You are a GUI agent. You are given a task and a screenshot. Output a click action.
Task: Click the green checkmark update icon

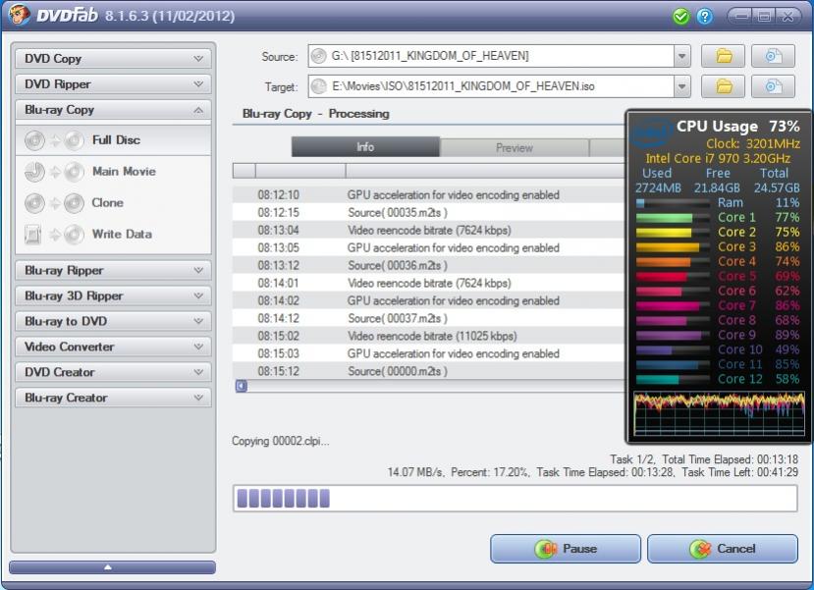680,17
